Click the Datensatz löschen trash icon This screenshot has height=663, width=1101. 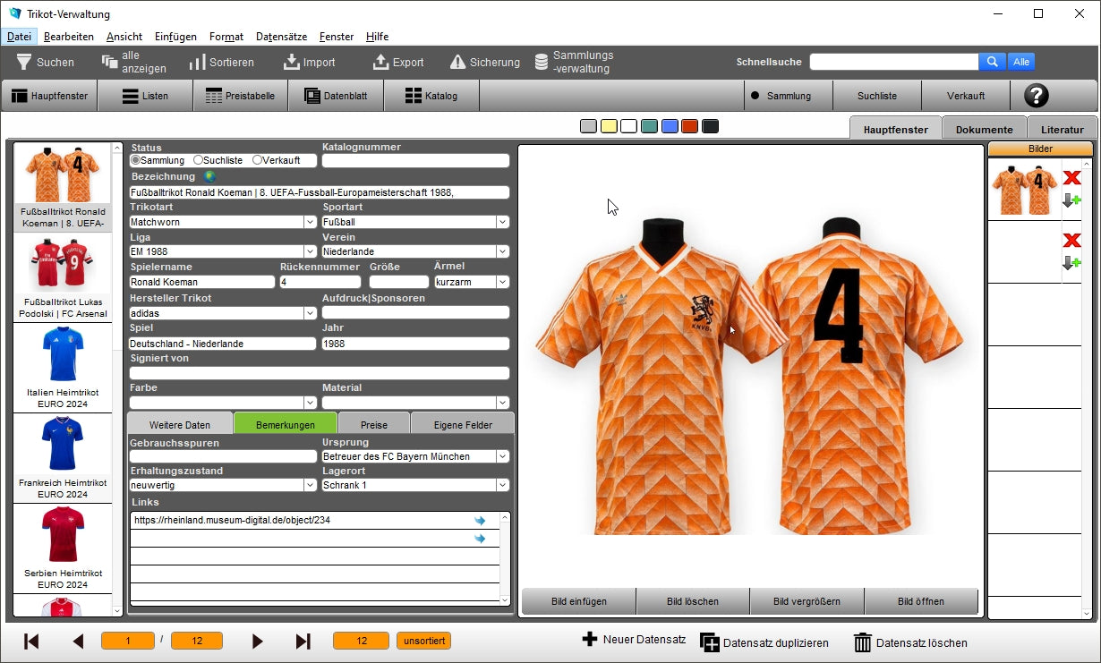(x=862, y=642)
